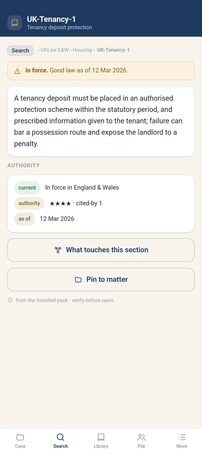Viewport: 202px width, 454px height.
Task: Select the tenancy deposit summary text card
Action: point(101,121)
